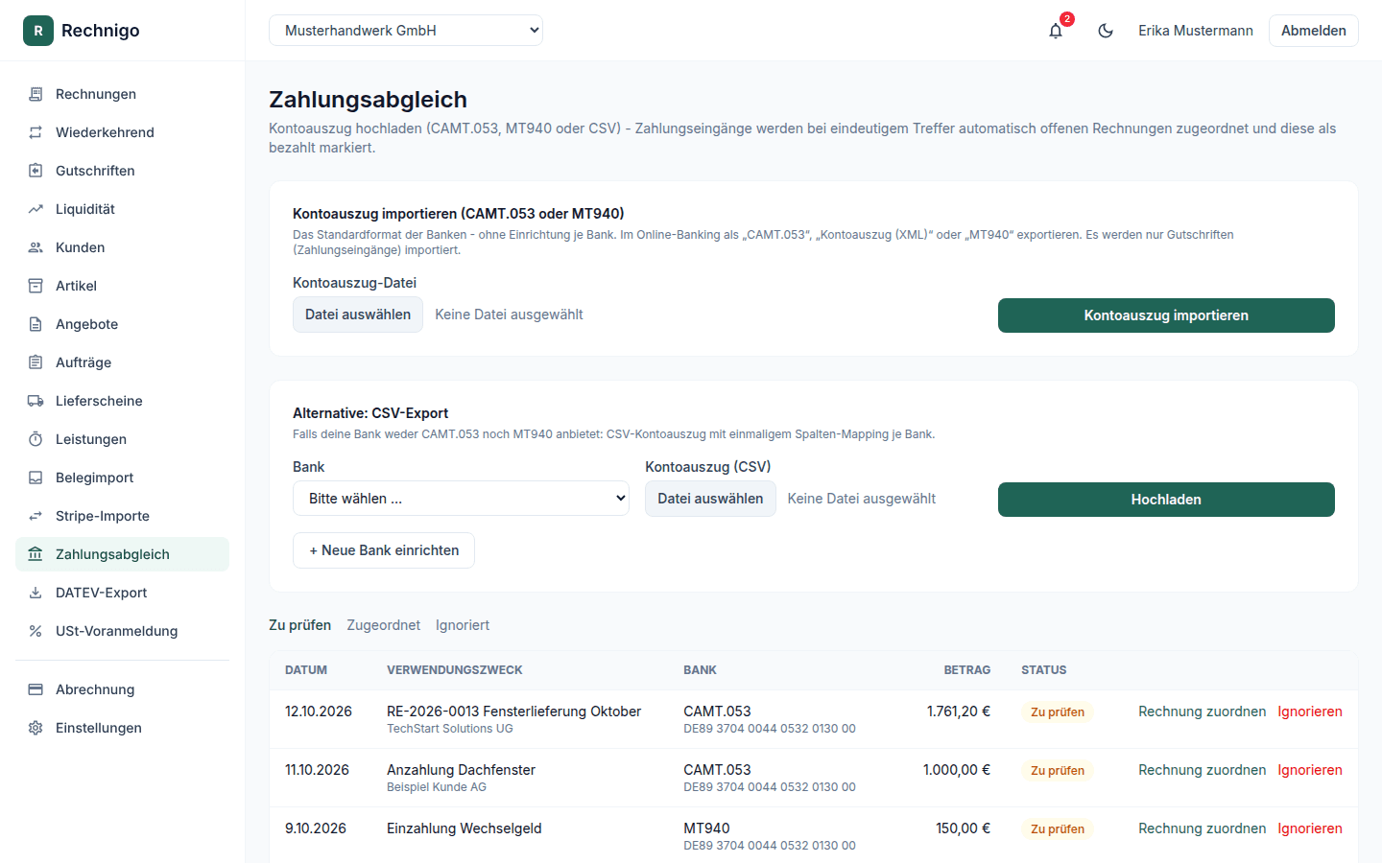This screenshot has height=863, width=1382.
Task: Click the notification bell icon
Action: [x=1056, y=31]
